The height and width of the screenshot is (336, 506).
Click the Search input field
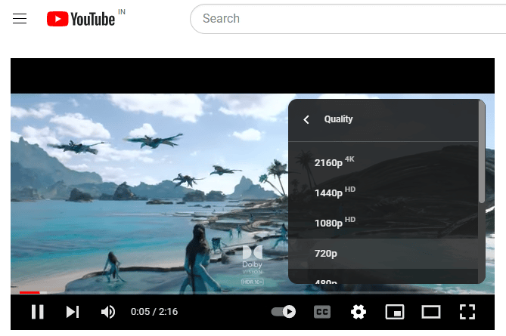pyautogui.click(x=349, y=19)
